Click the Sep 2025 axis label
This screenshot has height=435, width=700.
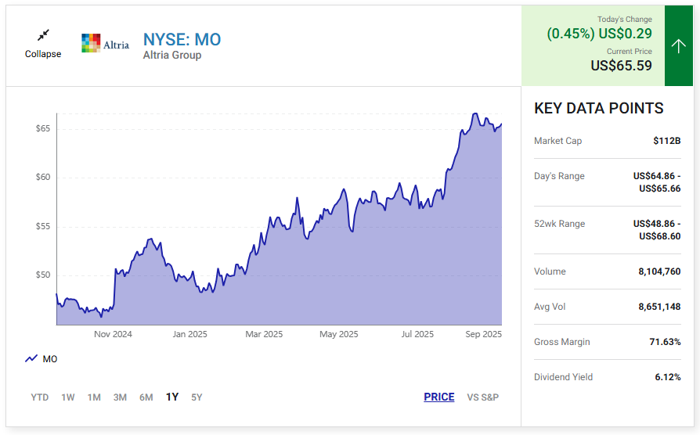pos(483,334)
